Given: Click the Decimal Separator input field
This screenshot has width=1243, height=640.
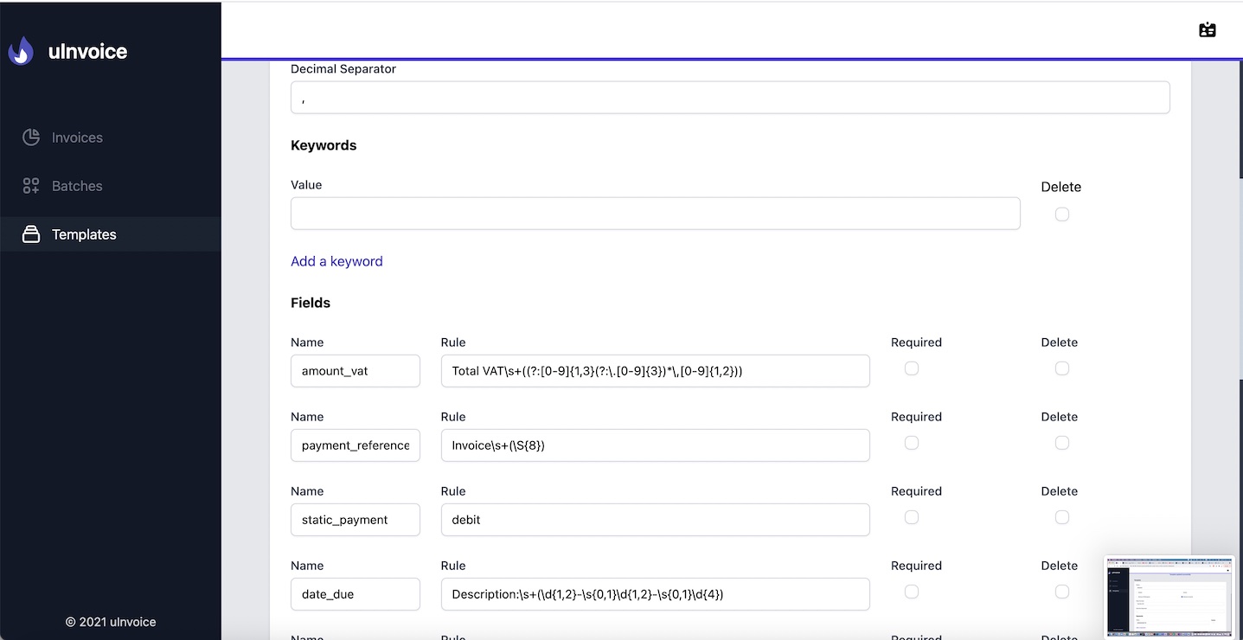Looking at the screenshot, I should (730, 98).
